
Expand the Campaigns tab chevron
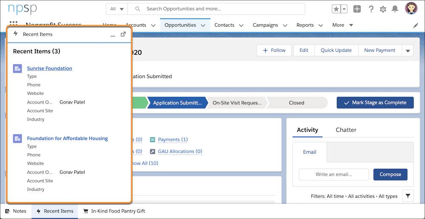(285, 25)
